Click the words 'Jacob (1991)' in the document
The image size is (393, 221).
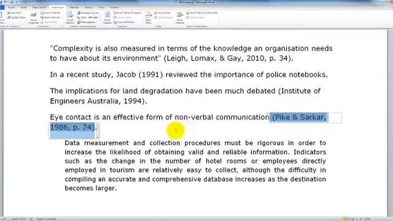pyautogui.click(x=139, y=75)
